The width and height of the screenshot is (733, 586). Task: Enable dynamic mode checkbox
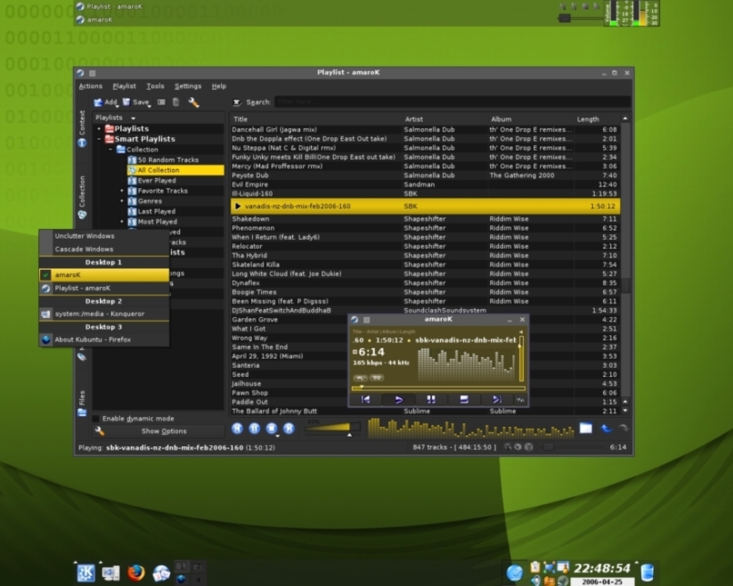(95, 418)
